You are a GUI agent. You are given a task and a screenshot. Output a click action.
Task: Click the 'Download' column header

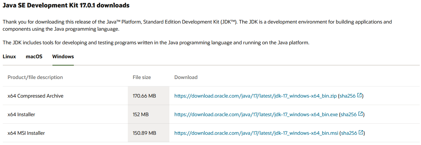(186, 77)
